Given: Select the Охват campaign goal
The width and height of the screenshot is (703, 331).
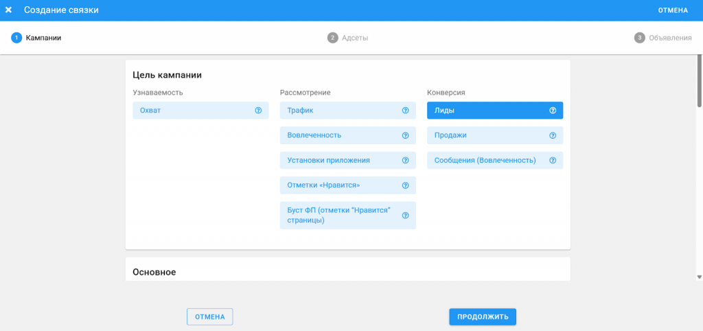Looking at the screenshot, I should (192, 111).
